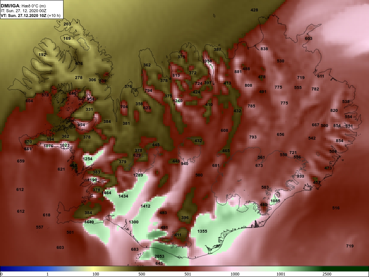The image size is (369, 277).
Task: Click the 794 value on the map
Action: coord(148,91)
